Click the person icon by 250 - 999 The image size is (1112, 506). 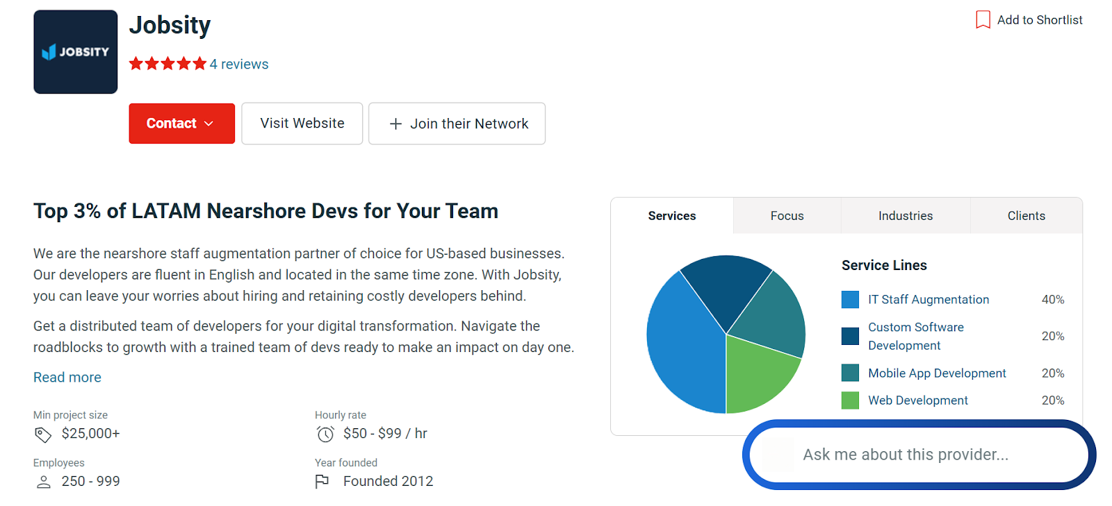43,482
